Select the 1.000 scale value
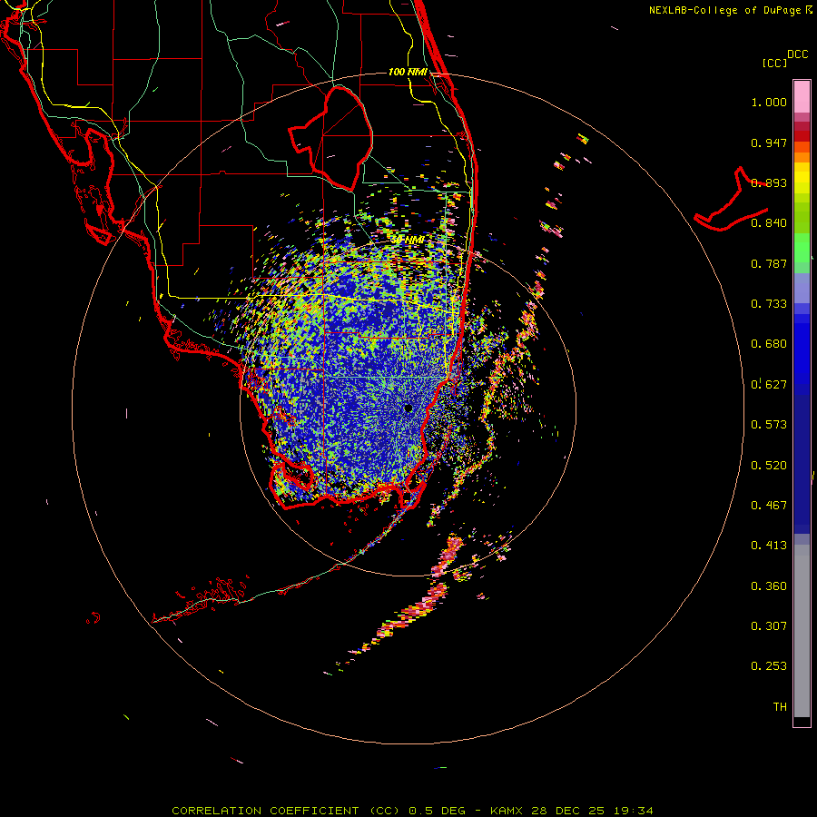Screen dimensions: 817x817 point(769,102)
